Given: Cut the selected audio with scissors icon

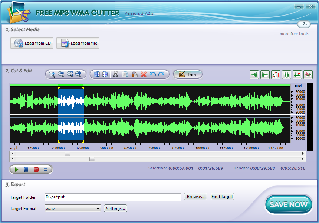Looking at the screenshot, I should (x=116, y=74).
